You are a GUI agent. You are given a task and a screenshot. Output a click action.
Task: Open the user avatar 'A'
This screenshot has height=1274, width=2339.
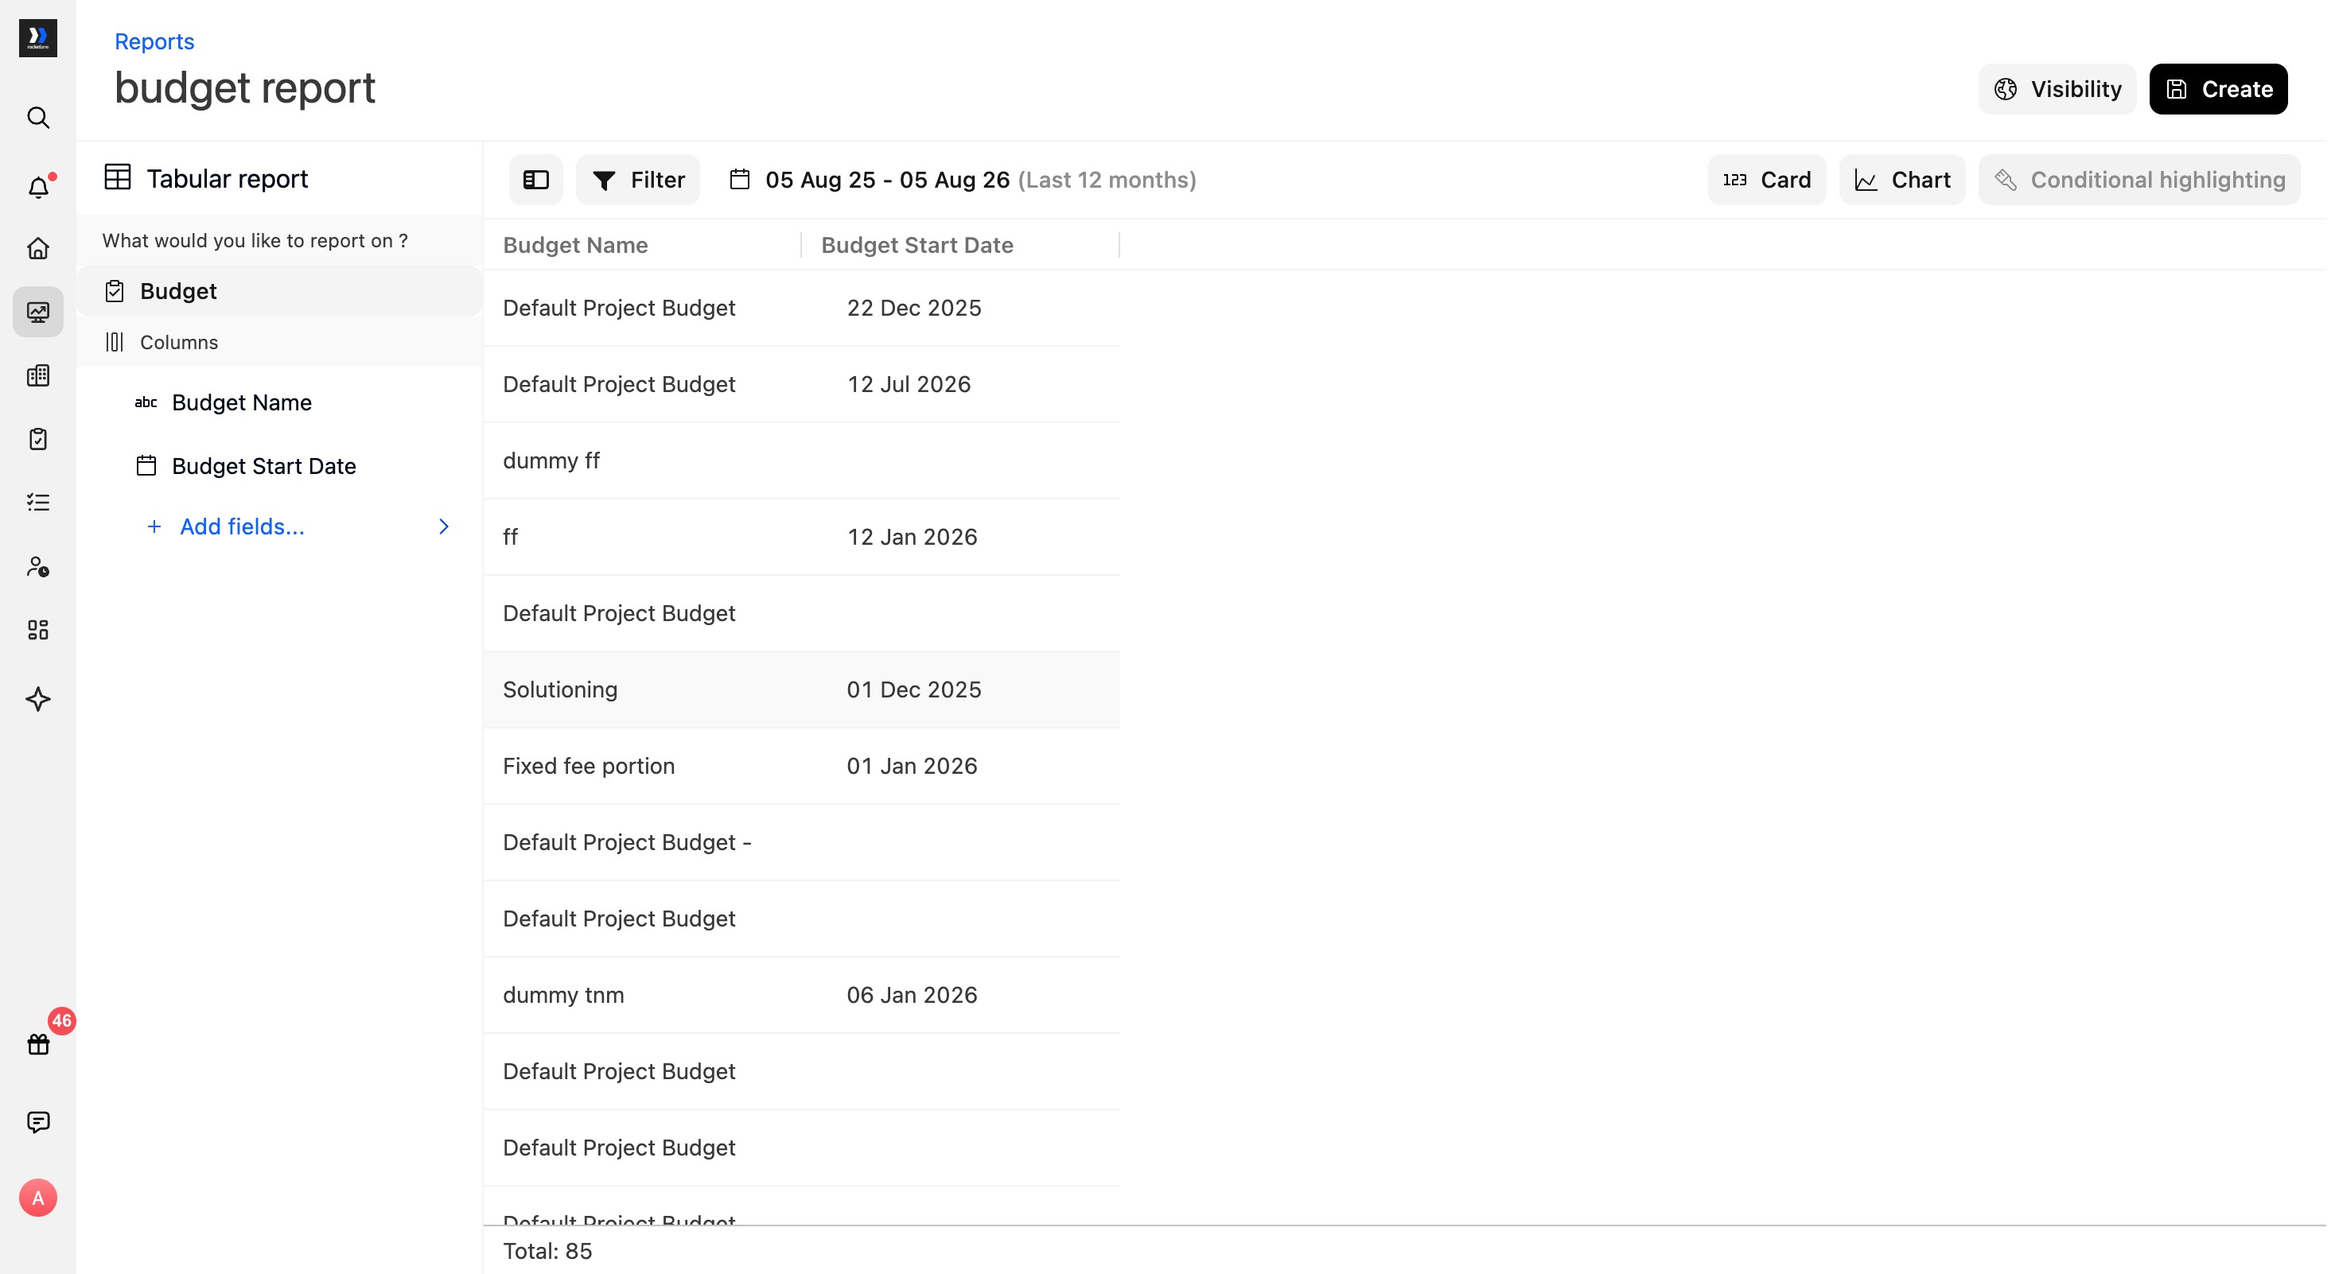coord(38,1198)
